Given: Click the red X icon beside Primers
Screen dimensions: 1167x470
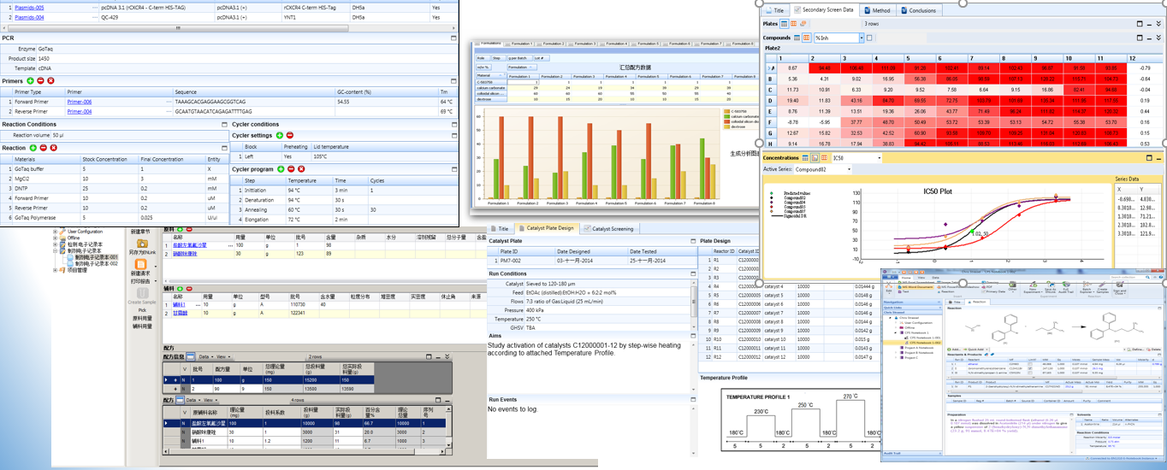Looking at the screenshot, I should point(51,80).
